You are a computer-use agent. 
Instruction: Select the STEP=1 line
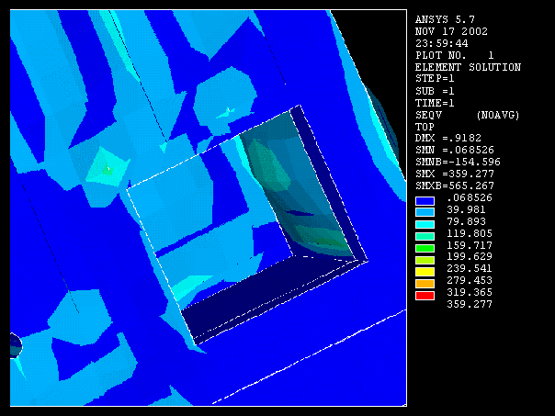pyautogui.click(x=435, y=79)
